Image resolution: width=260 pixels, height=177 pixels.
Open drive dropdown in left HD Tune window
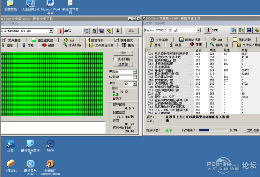pyautogui.click(x=51, y=31)
